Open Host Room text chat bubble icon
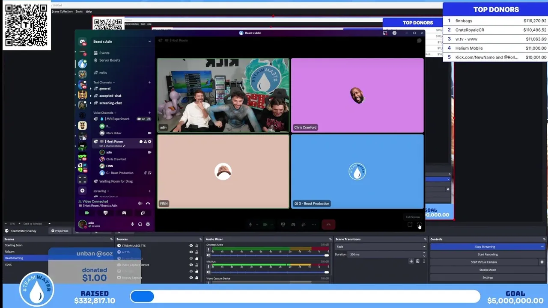548x308 pixels. pyautogui.click(x=141, y=142)
